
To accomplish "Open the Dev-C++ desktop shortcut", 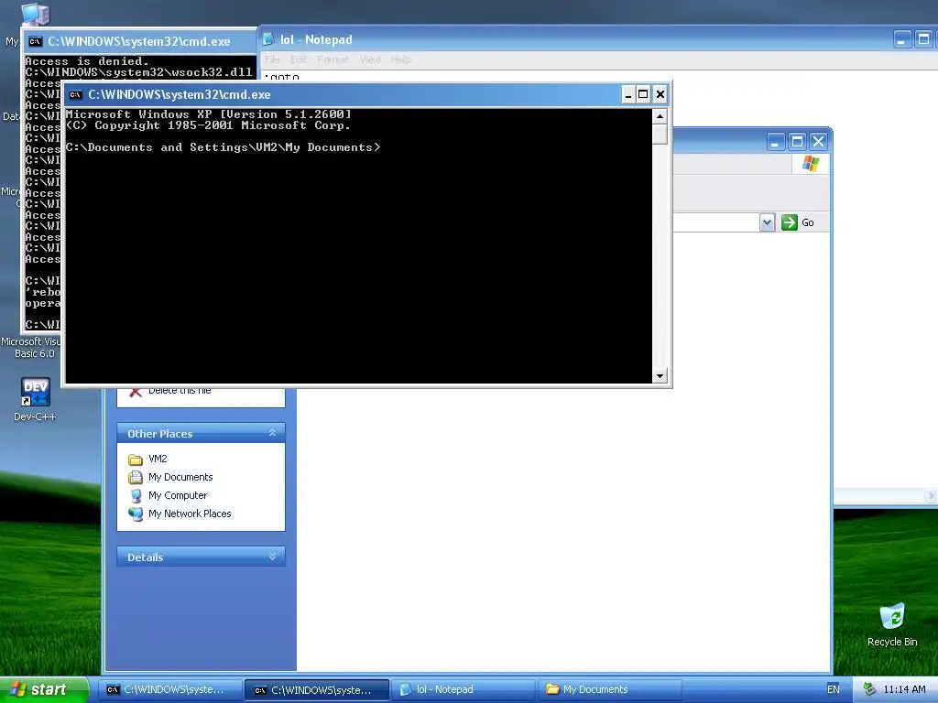I will click(x=35, y=399).
